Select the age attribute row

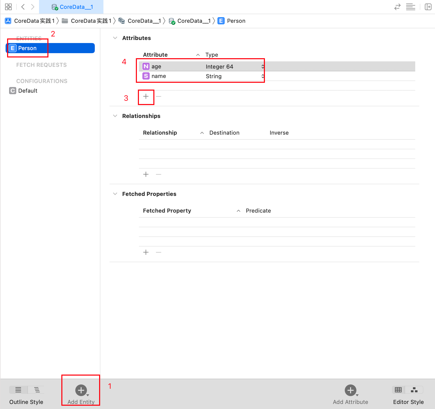277,66
